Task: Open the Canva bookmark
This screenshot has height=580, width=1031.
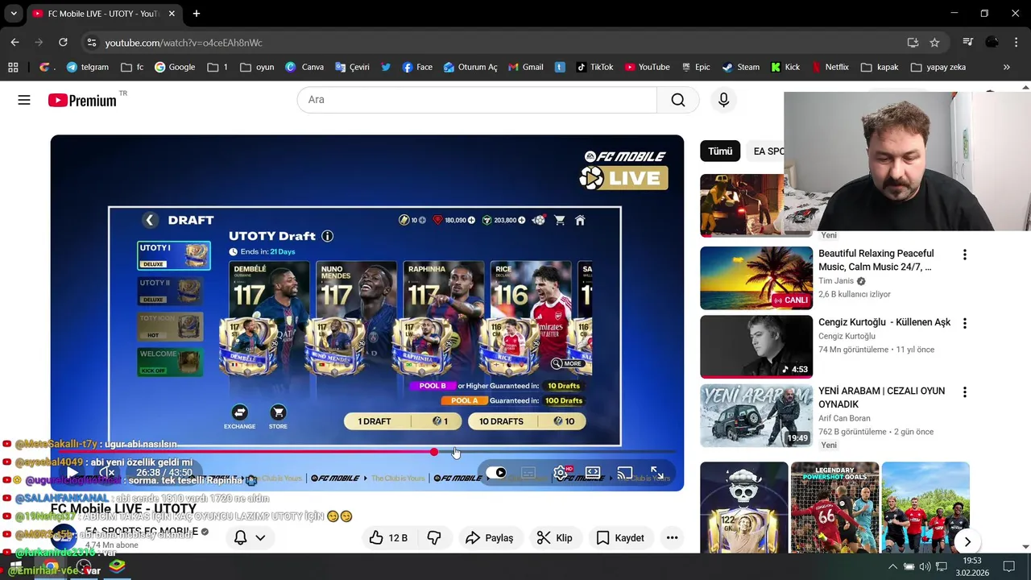Action: pyautogui.click(x=304, y=67)
